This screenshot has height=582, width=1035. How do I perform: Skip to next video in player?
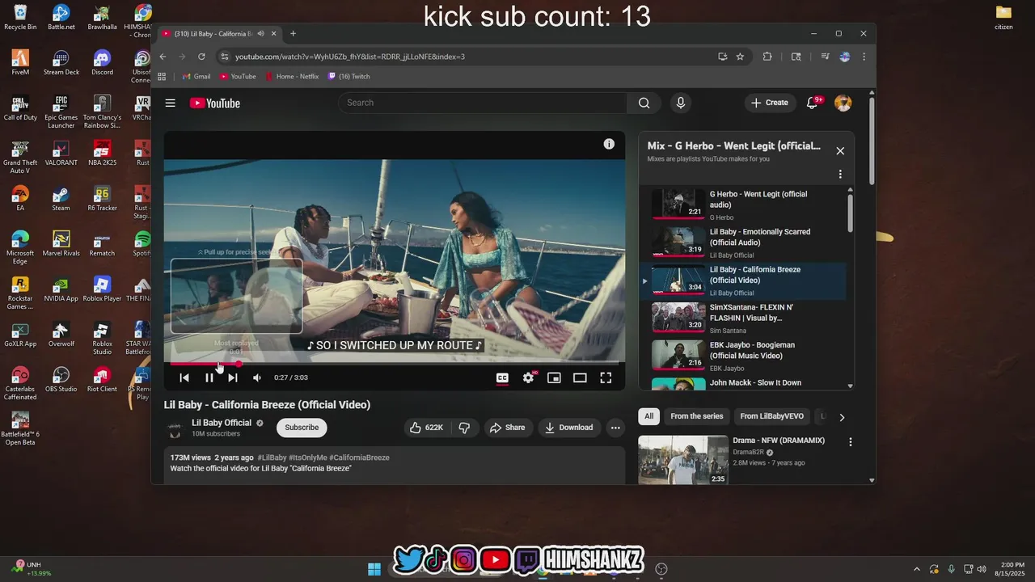click(x=233, y=377)
